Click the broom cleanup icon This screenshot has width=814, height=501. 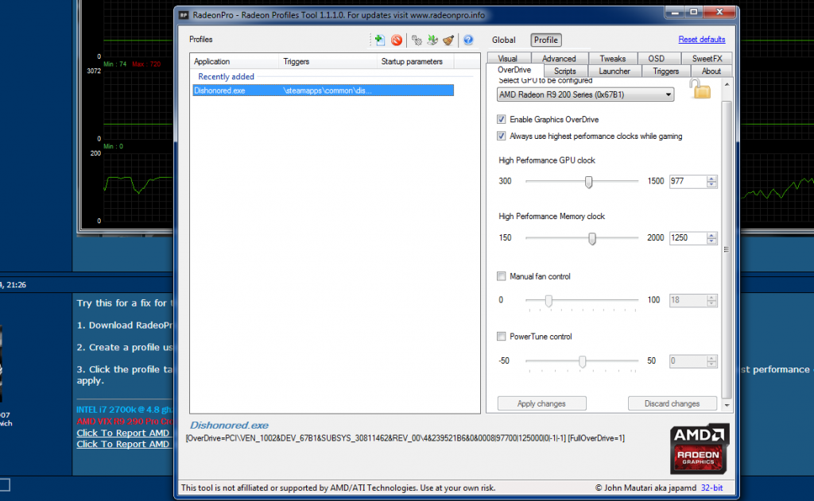(448, 40)
